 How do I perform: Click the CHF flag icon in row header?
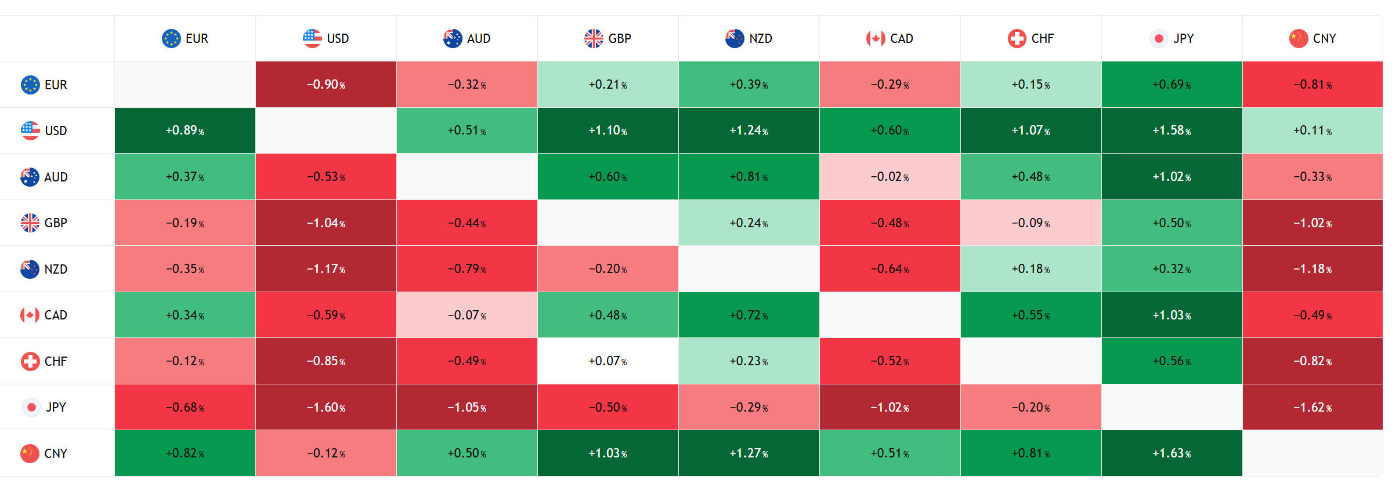point(30,361)
